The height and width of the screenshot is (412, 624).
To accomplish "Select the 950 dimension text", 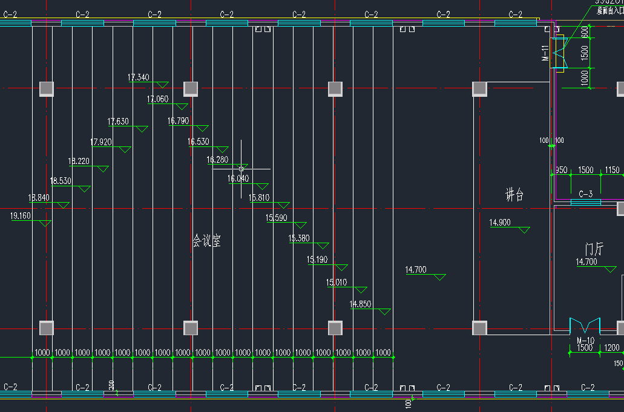I will coord(561,170).
